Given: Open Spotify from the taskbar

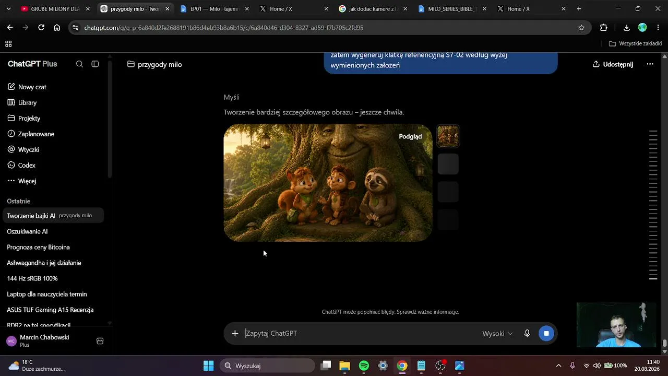Looking at the screenshot, I should pos(364,366).
